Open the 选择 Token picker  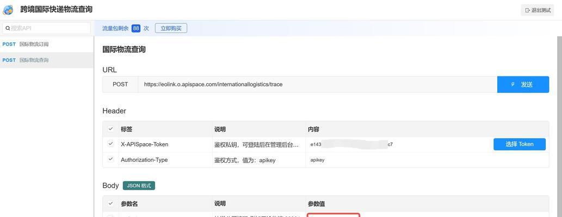point(519,144)
